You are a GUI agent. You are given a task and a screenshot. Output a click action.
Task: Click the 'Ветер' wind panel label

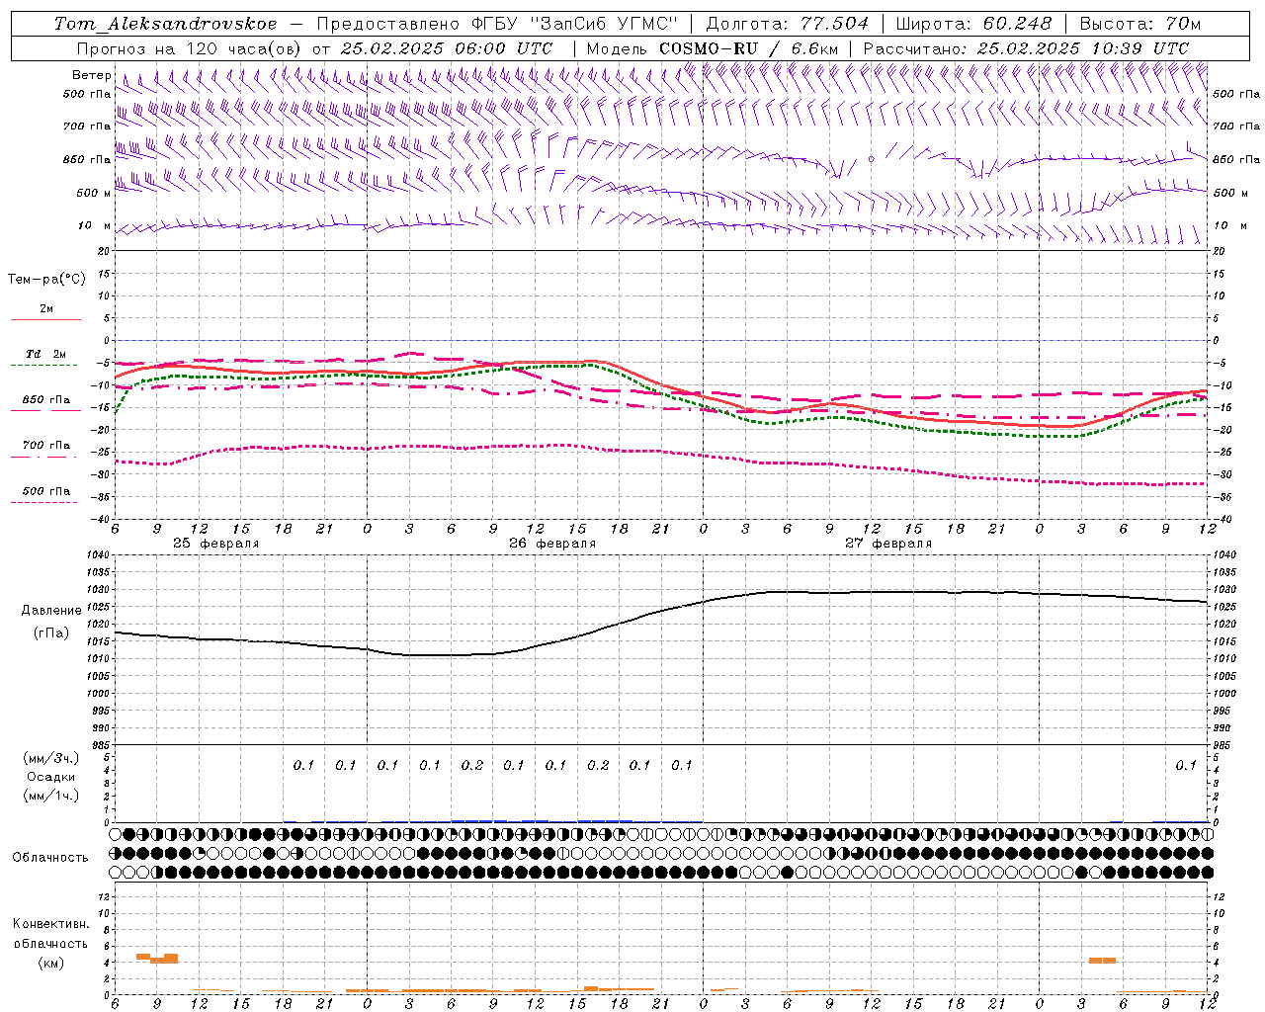pos(92,75)
